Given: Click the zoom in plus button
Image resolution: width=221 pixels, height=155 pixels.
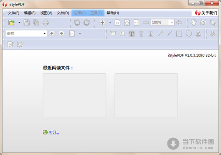Looking at the screenshot, I should [x=179, y=22].
